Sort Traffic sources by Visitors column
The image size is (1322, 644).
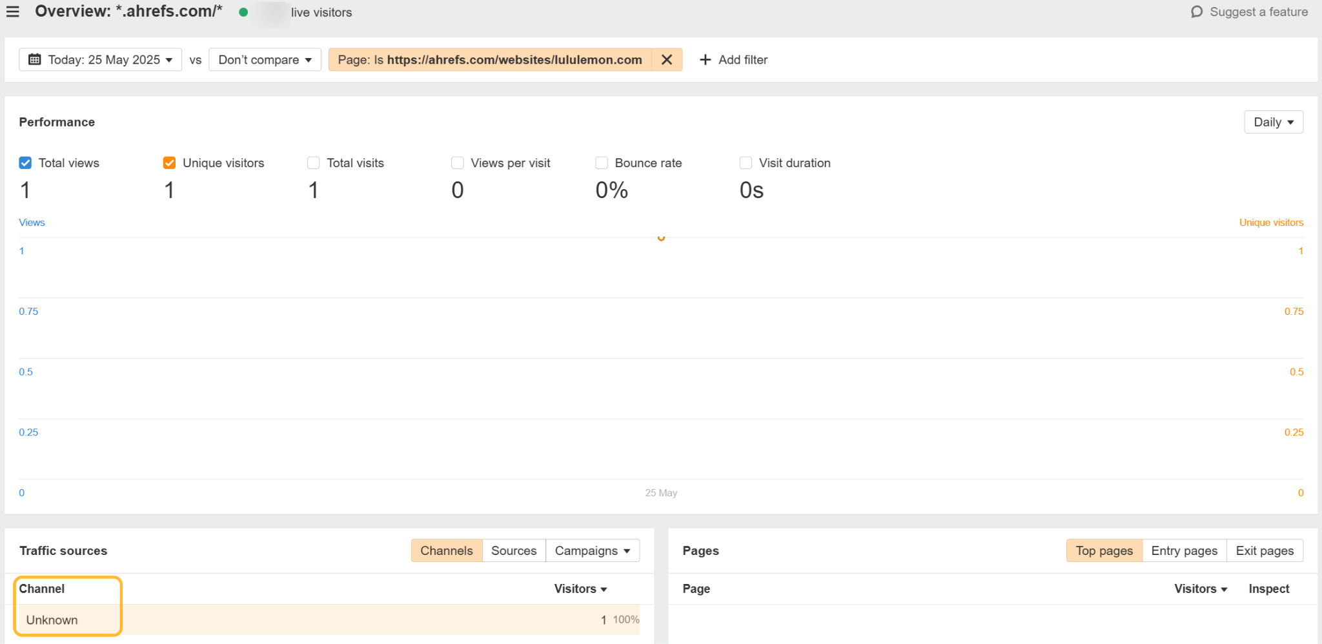[x=580, y=589]
